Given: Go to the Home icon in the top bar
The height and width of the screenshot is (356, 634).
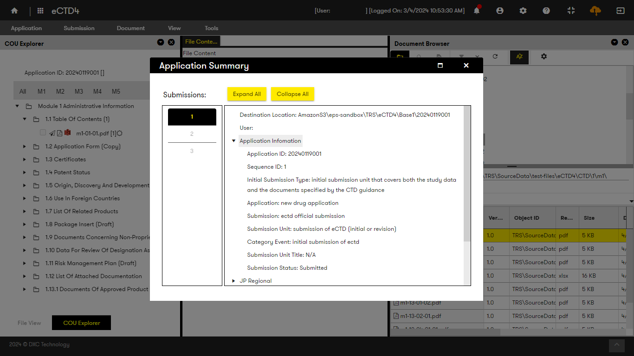Looking at the screenshot, I should (x=14, y=11).
